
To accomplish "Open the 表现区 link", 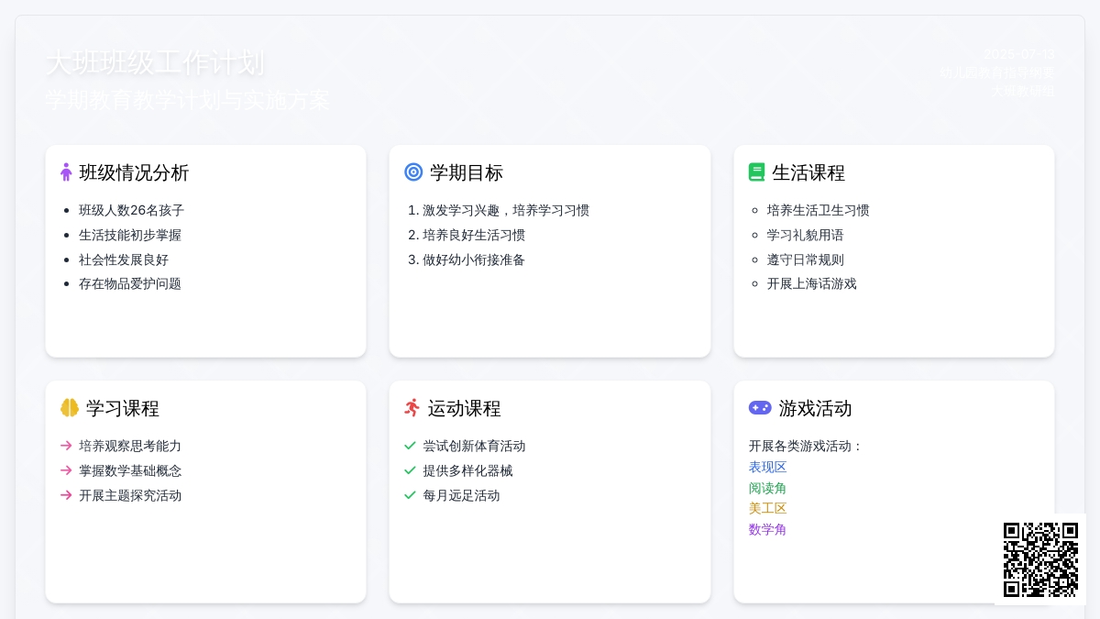I will [x=767, y=467].
